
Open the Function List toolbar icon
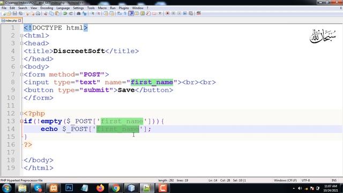pyautogui.click(x=148, y=13)
